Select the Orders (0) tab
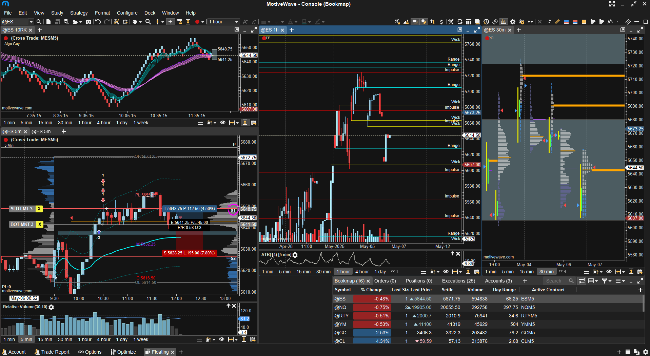This screenshot has width=650, height=356. (385, 281)
